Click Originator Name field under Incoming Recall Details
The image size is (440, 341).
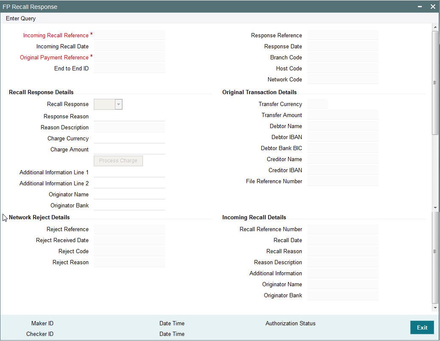point(343,284)
